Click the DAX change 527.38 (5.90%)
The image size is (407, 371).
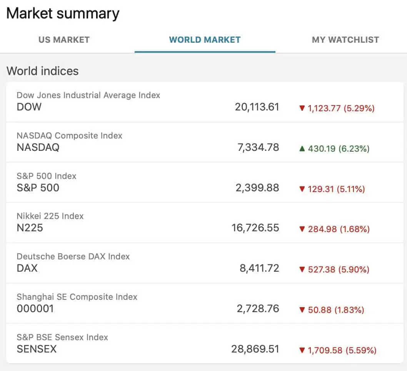point(339,269)
